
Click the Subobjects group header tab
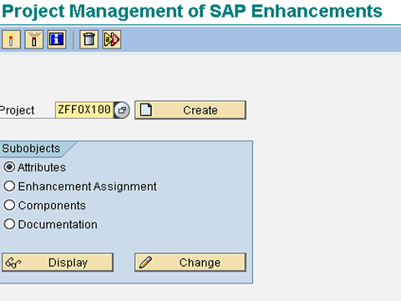31,148
